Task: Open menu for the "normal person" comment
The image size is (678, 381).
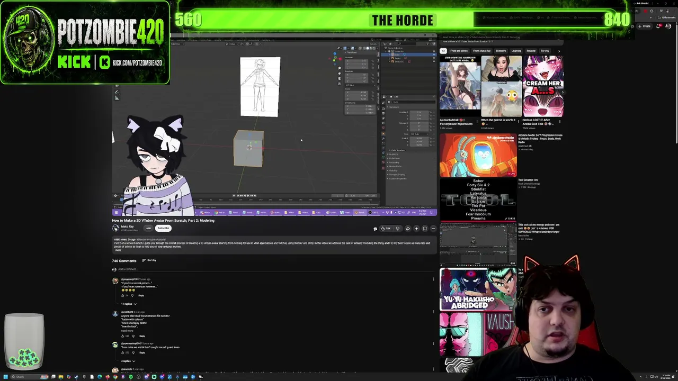Action: pos(433,279)
